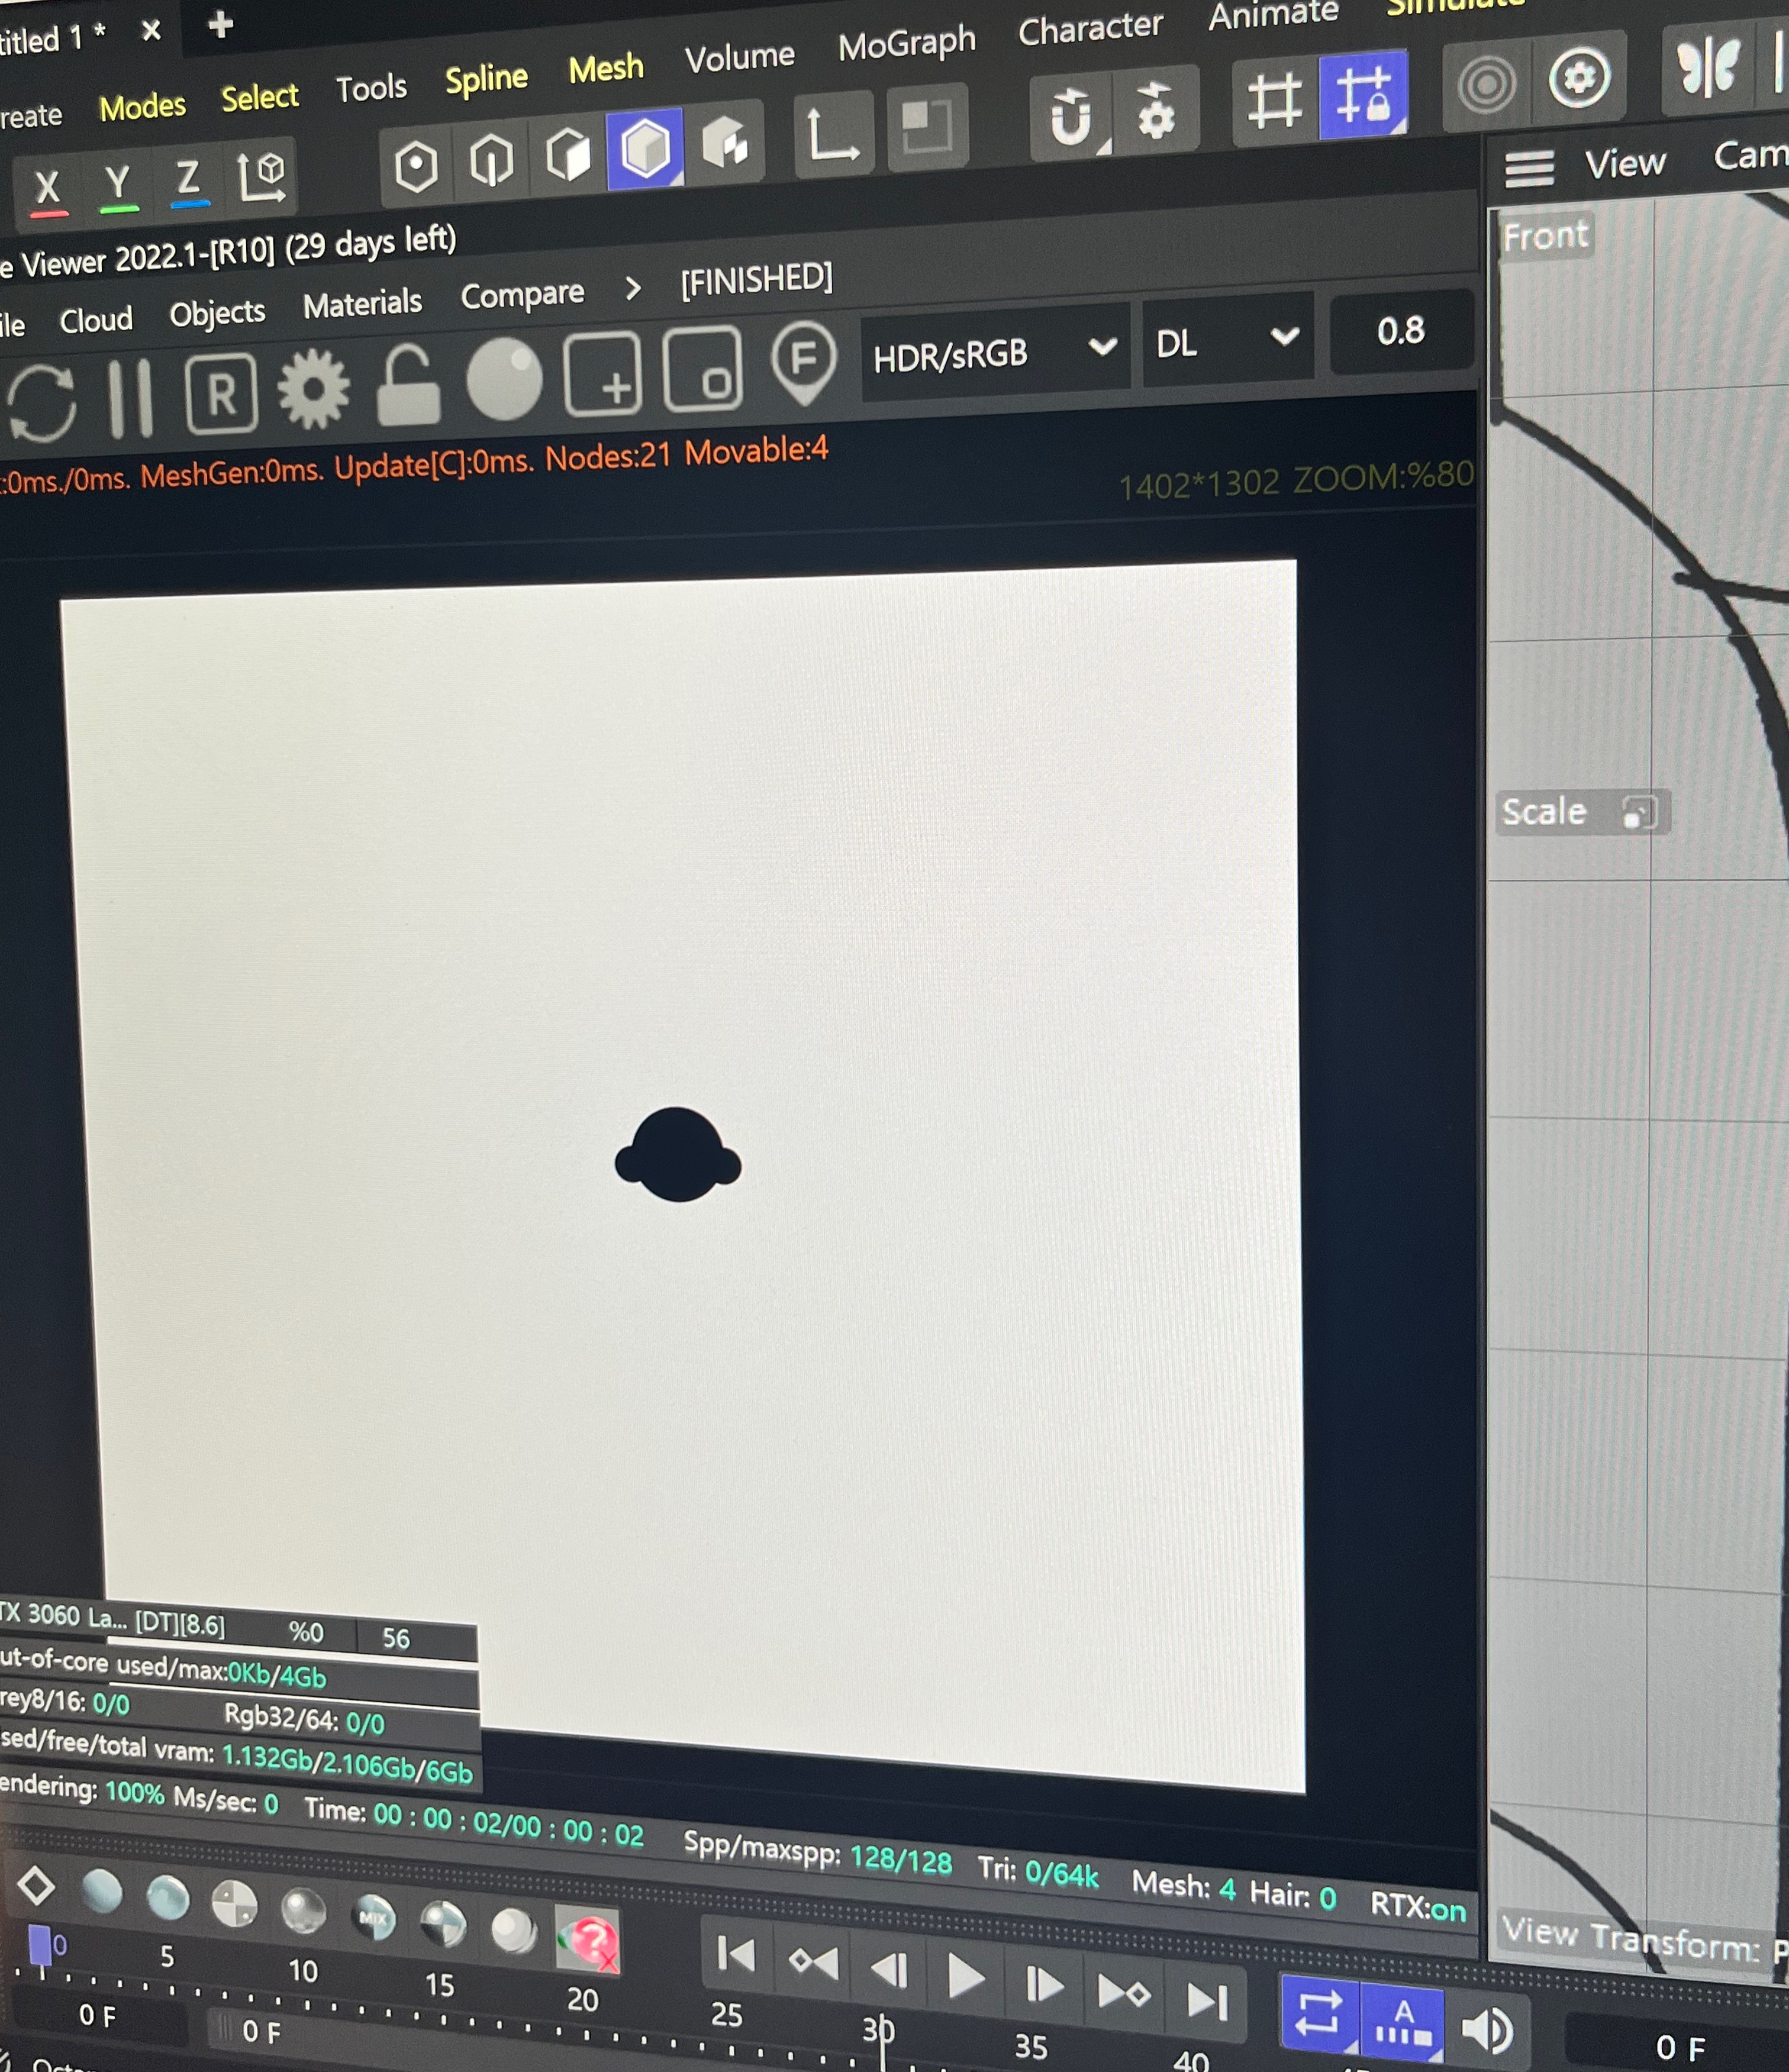This screenshot has width=1789, height=2072.
Task: Enable Axis mode L-shaped icon
Action: pyautogui.click(x=833, y=134)
